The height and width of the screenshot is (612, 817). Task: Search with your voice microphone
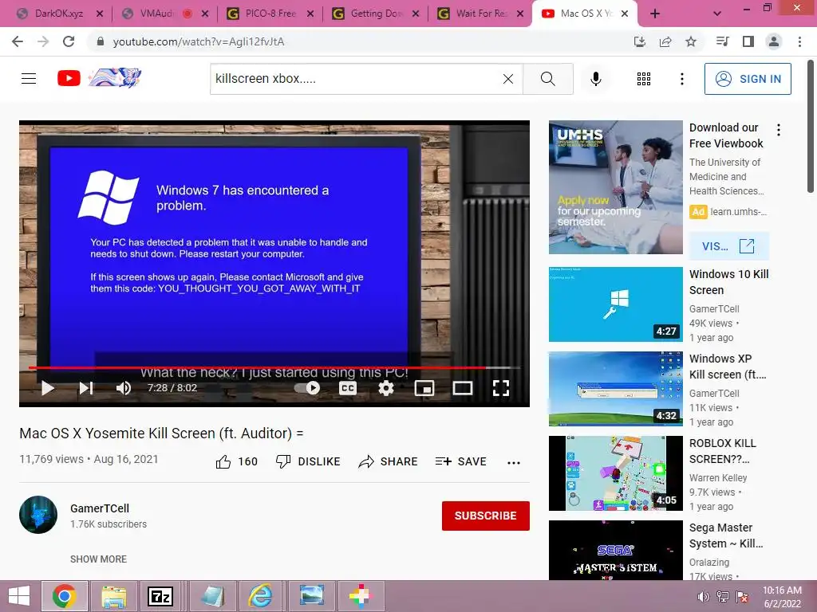(595, 79)
